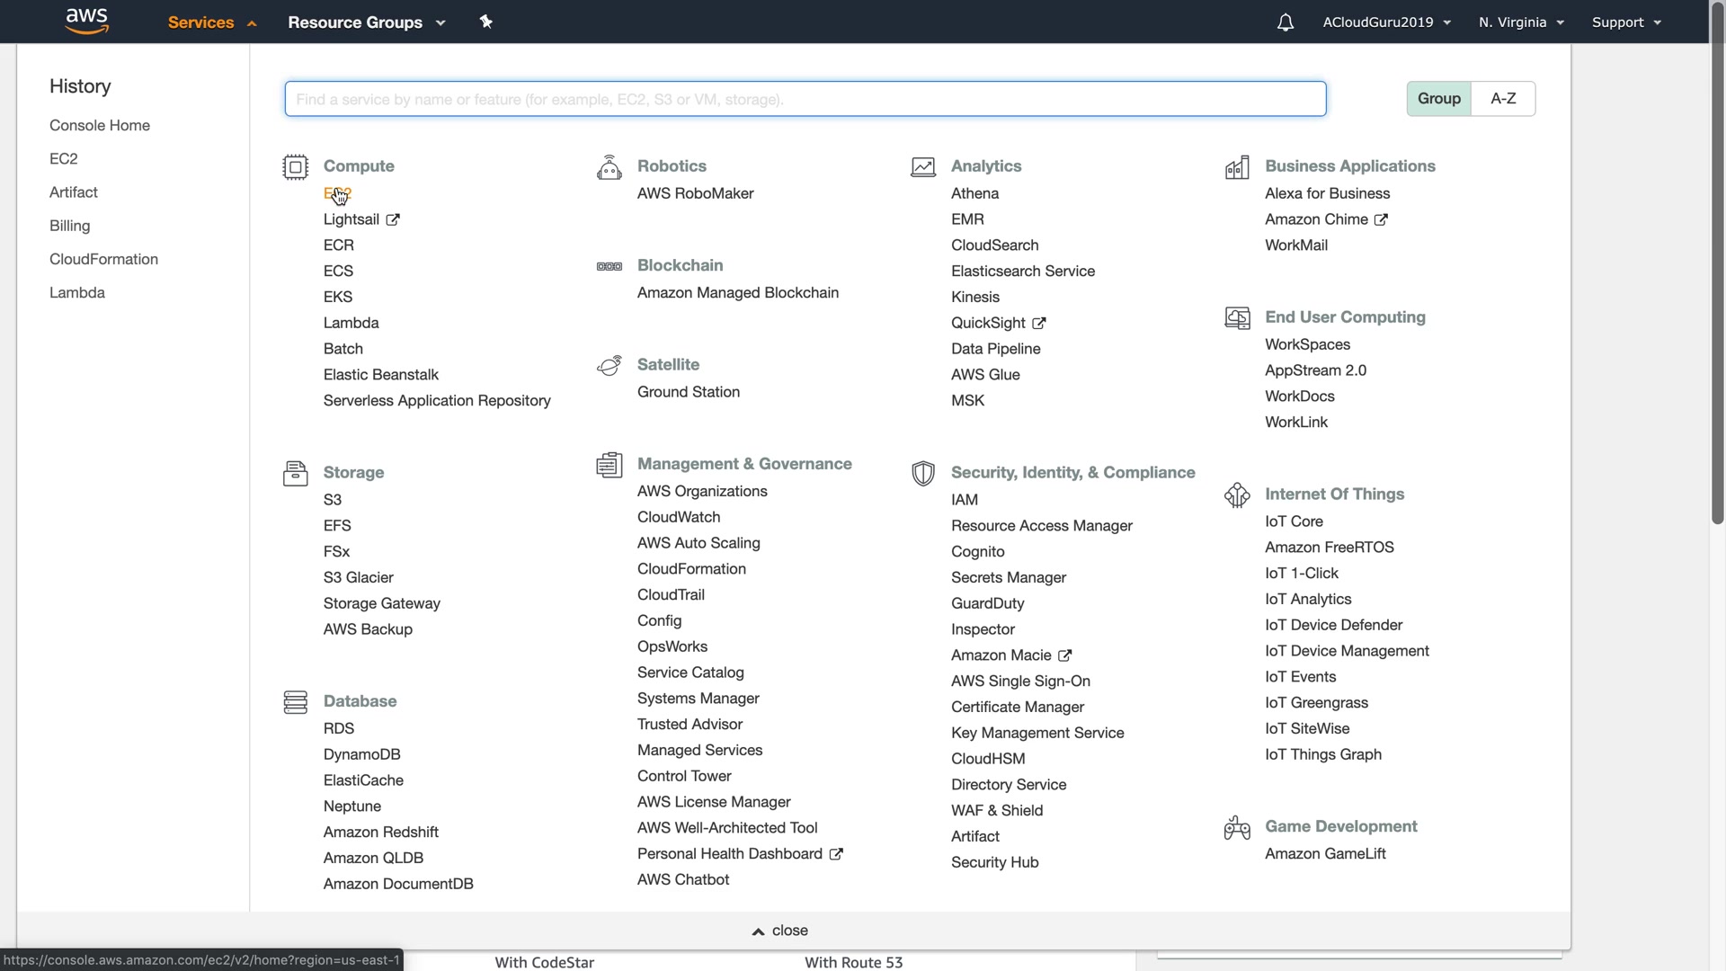Expand the Resource Groups dropdown

click(x=366, y=22)
